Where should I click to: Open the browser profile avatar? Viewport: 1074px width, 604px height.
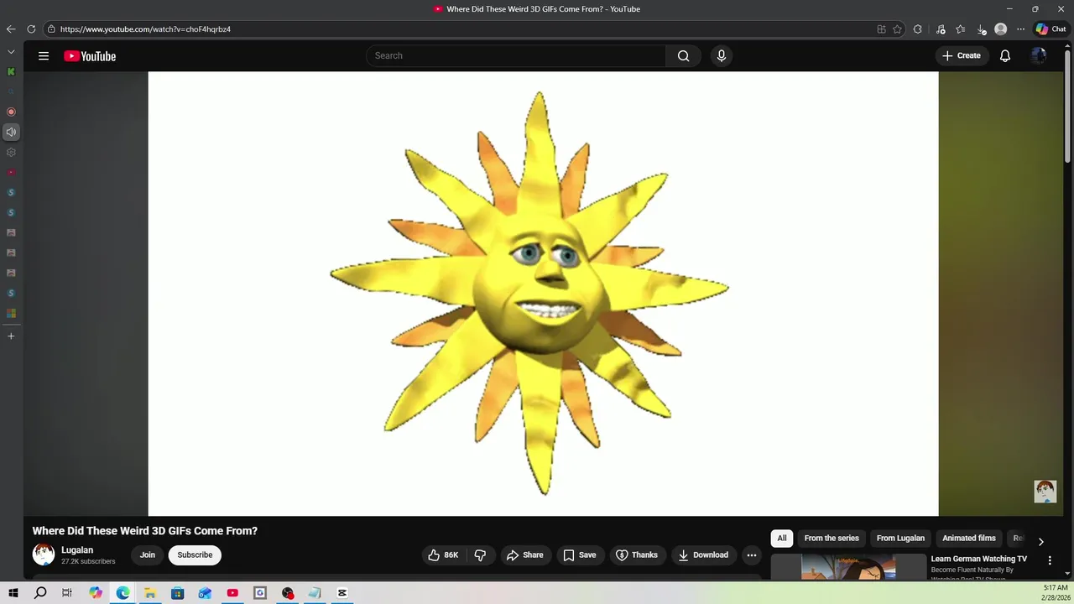click(x=1000, y=29)
